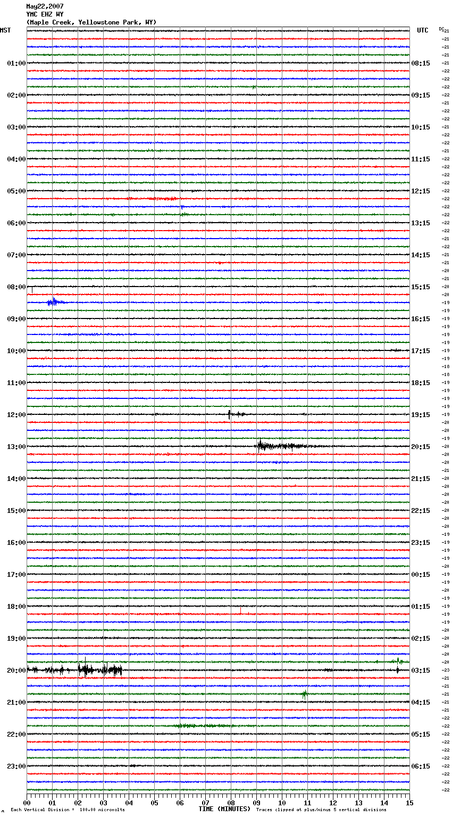This screenshot has width=452, height=817.
Task: Click the TIME (MINUTES) axis title
Action: point(224,809)
